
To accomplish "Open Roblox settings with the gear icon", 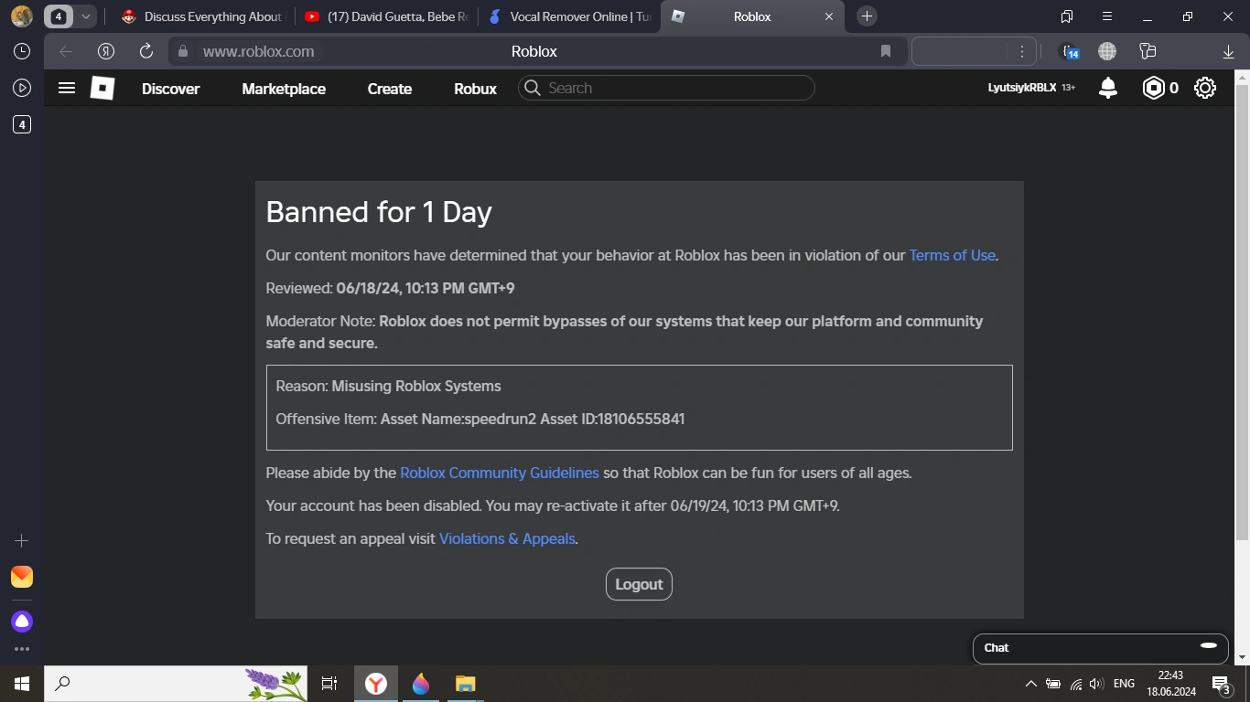I will (x=1204, y=88).
